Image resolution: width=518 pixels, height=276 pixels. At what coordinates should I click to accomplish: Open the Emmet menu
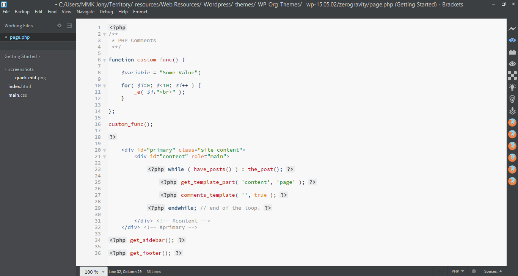click(x=140, y=12)
